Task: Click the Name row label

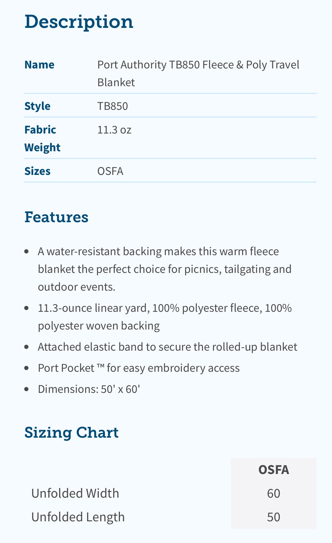Action: 39,65
